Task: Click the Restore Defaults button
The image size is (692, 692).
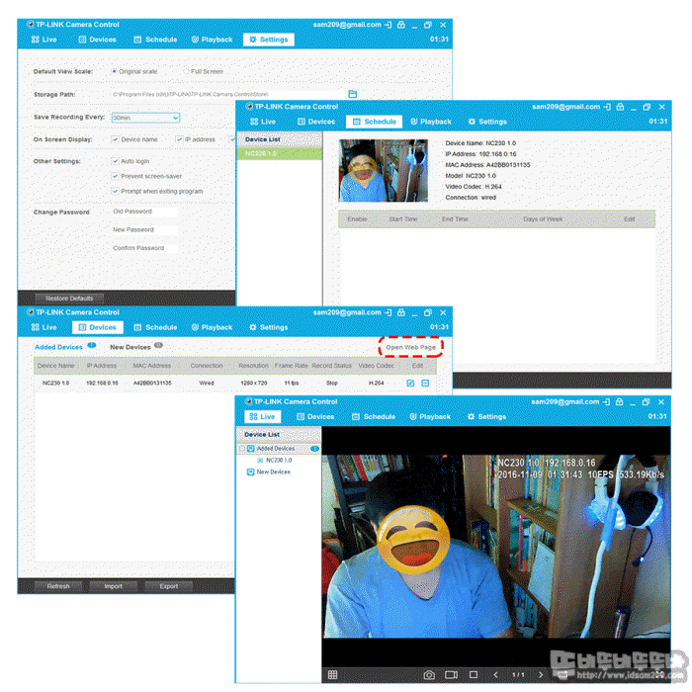Action: tap(69, 299)
